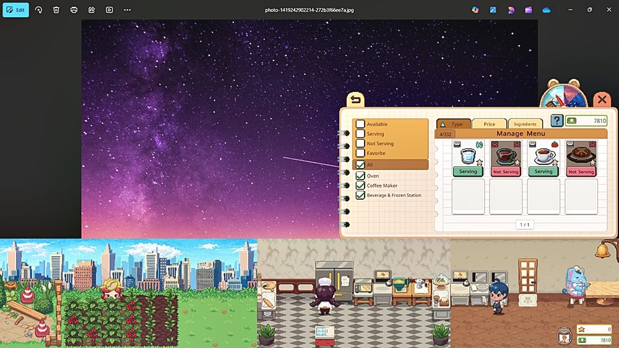Viewport: 619px width, 348px height.
Task: Share the photo using the share icon
Action: [x=92, y=10]
